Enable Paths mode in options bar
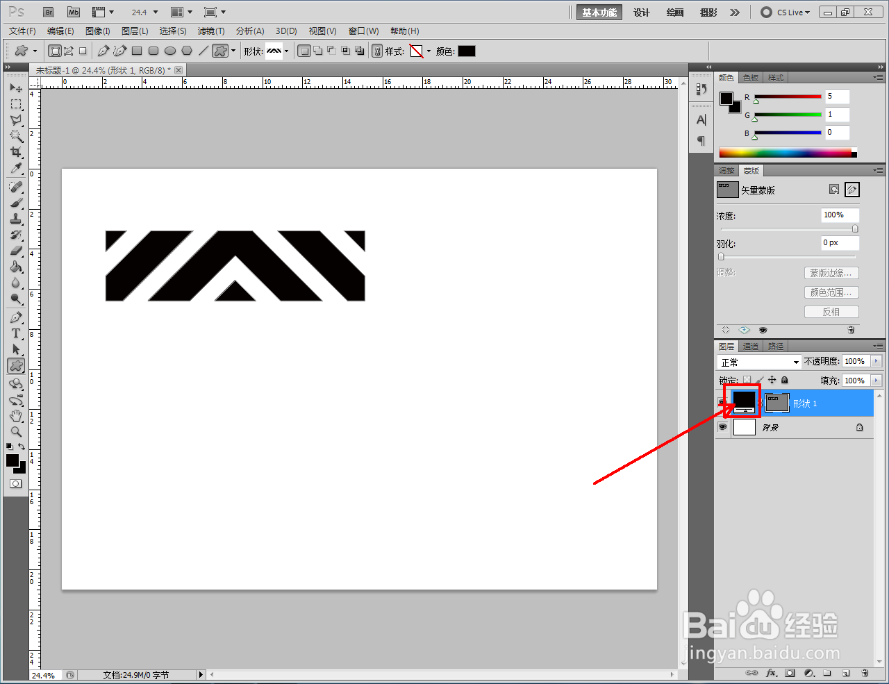Viewport: 889px width, 684px height. pos(68,51)
